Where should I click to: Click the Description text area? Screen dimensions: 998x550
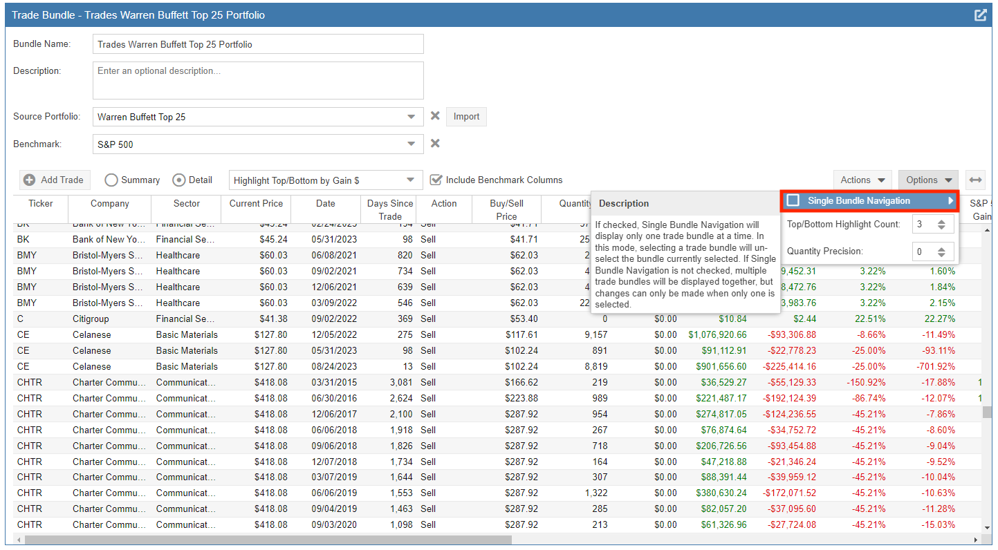[x=258, y=80]
